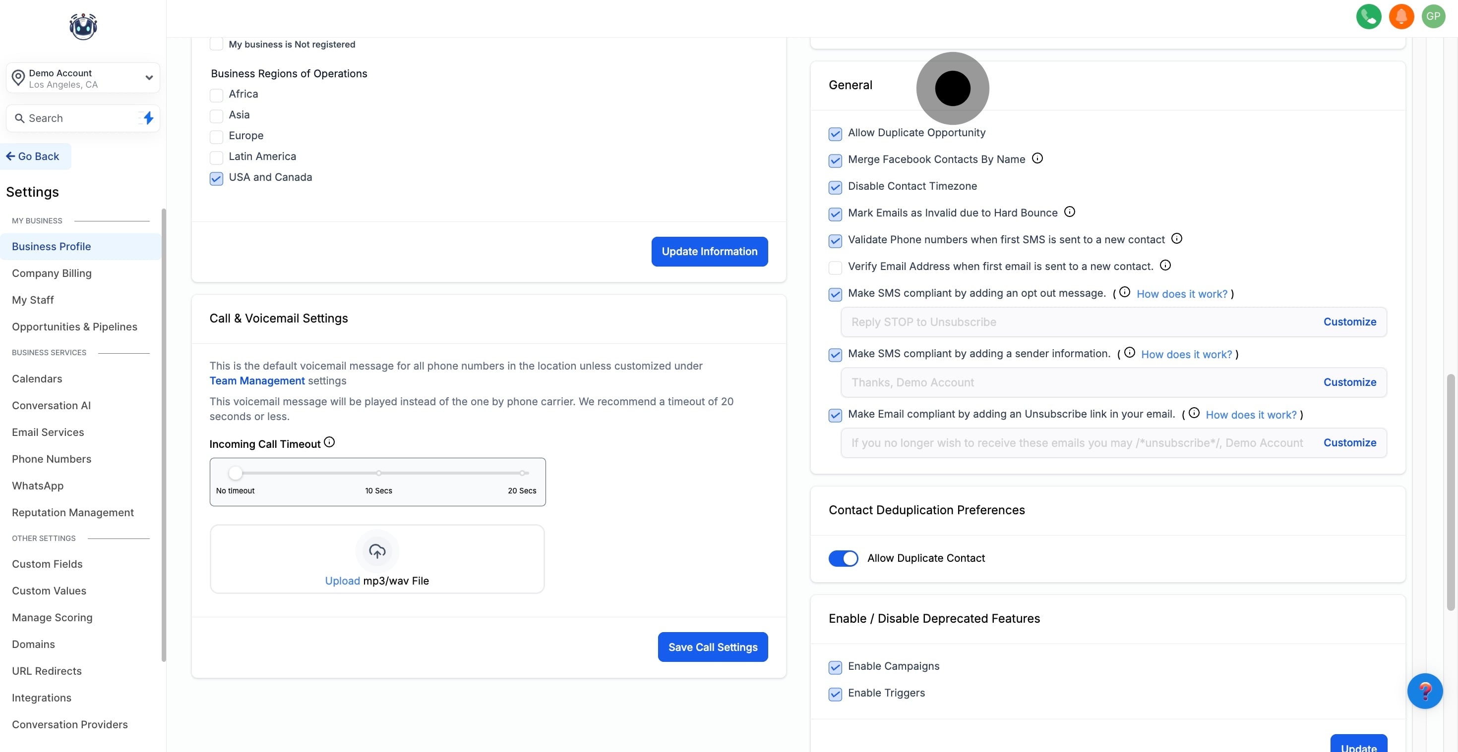1458x752 pixels.
Task: Click the sidebar Search field
Action: 73,118
